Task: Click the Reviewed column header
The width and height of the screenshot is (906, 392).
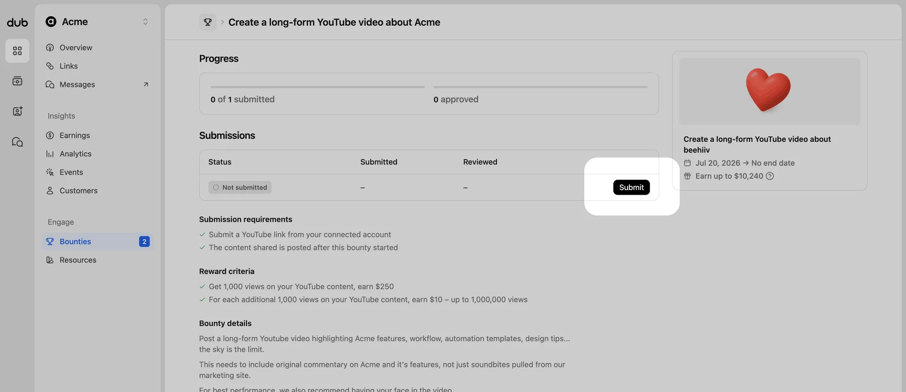Action: point(480,162)
